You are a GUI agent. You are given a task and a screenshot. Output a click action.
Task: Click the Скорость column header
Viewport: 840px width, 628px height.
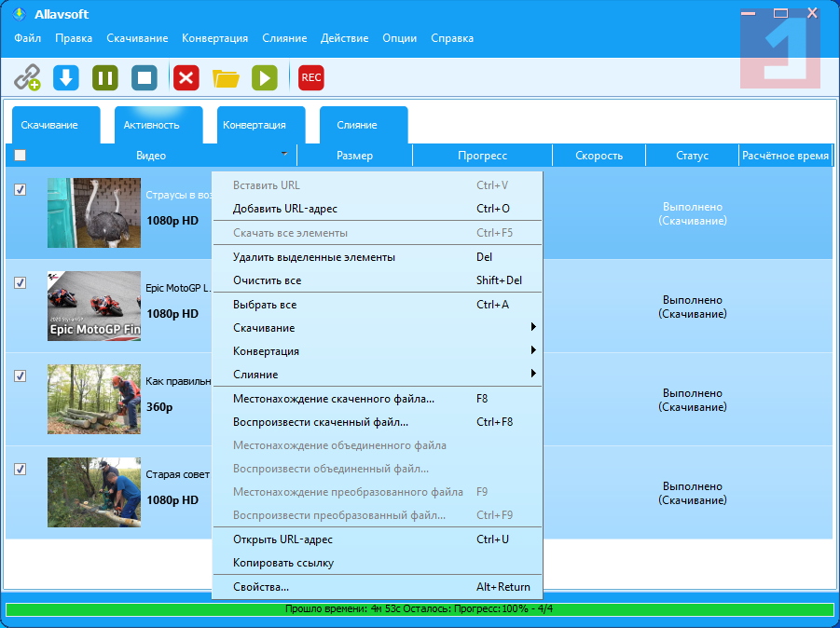click(599, 156)
